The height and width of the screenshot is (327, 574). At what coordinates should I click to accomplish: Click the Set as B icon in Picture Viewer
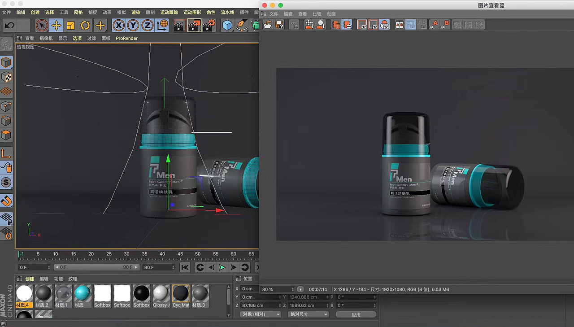click(x=445, y=25)
